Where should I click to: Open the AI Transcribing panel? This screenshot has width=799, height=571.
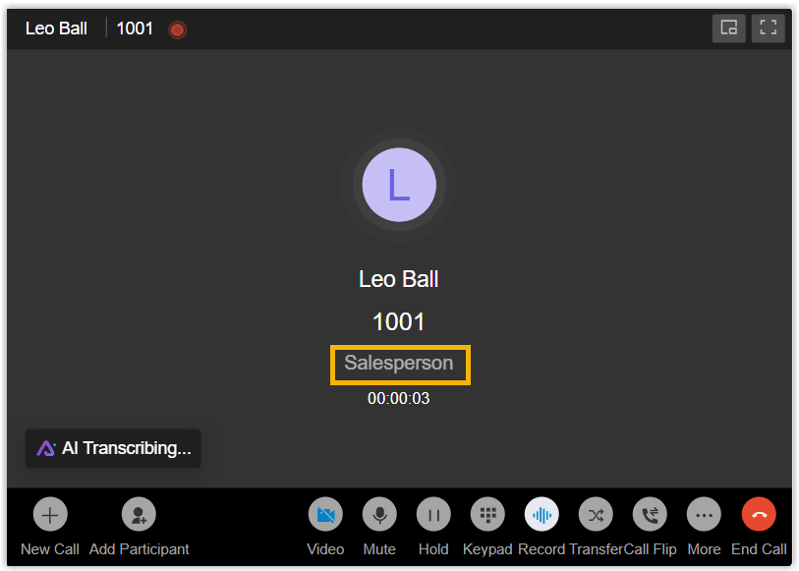click(x=113, y=448)
